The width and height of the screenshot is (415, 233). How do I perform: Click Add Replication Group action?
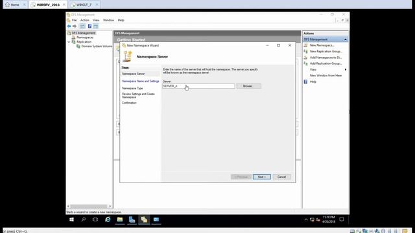pyautogui.click(x=326, y=63)
